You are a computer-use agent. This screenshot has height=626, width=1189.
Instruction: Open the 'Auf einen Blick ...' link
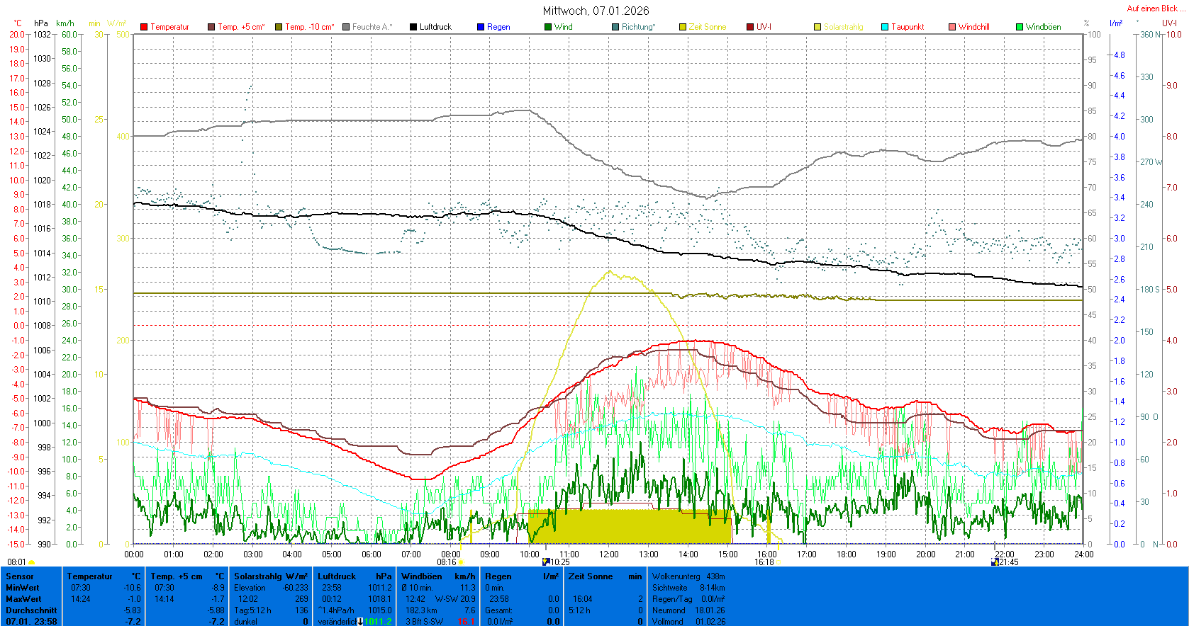pyautogui.click(x=1155, y=8)
